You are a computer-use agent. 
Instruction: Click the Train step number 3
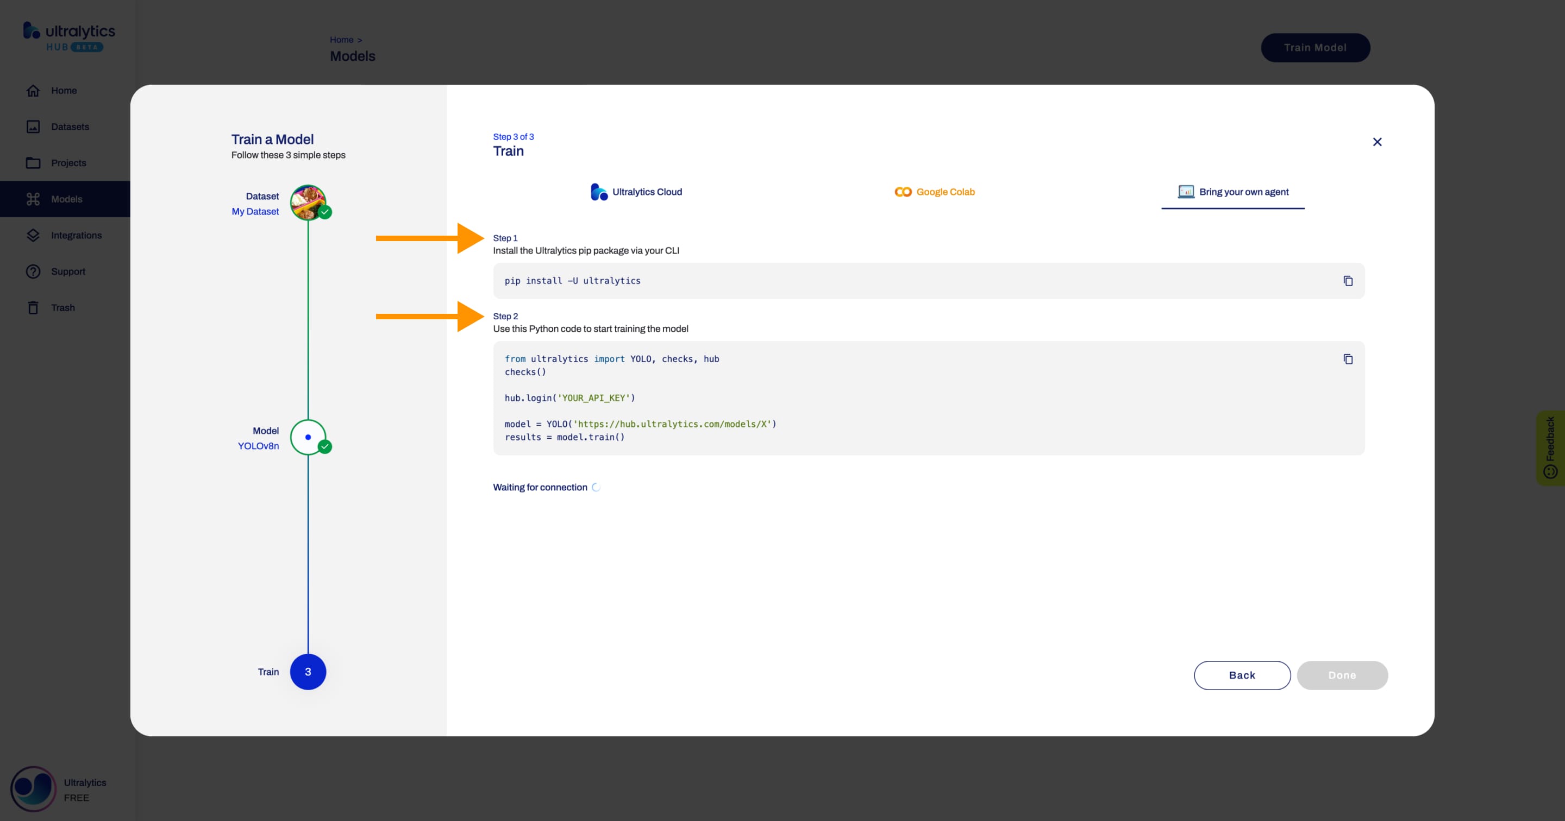pyautogui.click(x=308, y=672)
